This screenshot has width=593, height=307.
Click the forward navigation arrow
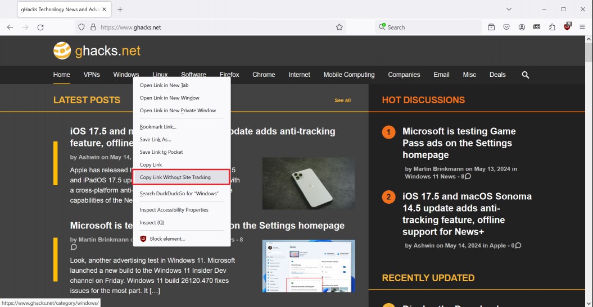(25, 27)
